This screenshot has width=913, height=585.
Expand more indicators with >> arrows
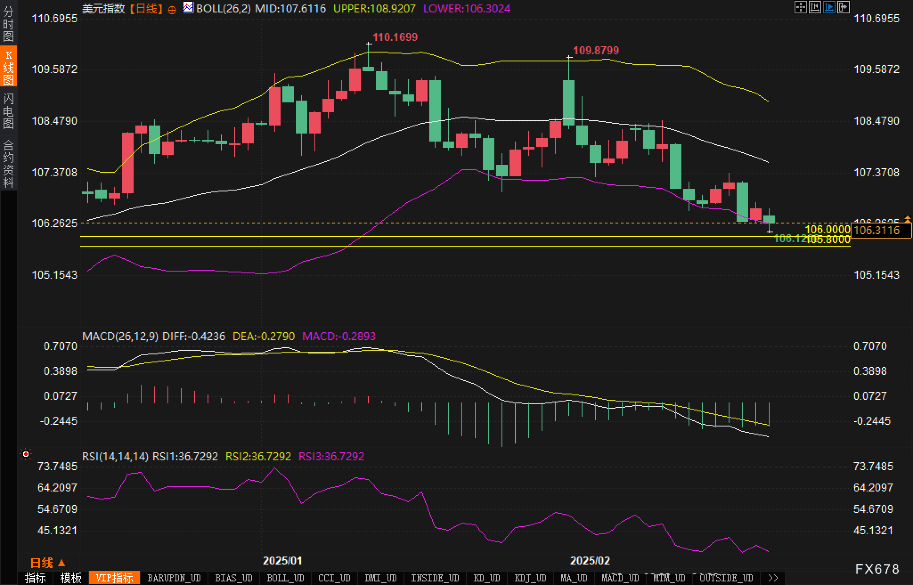pyautogui.click(x=773, y=578)
